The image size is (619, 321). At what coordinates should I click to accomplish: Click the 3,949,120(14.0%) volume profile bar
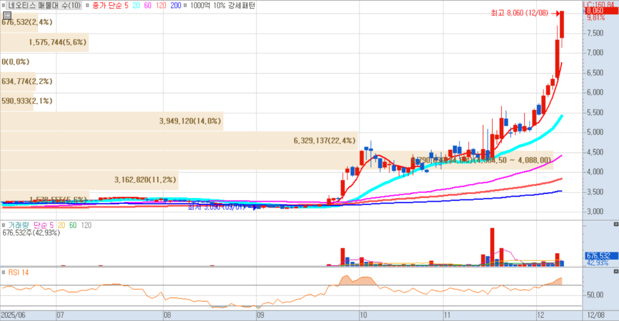click(x=111, y=121)
